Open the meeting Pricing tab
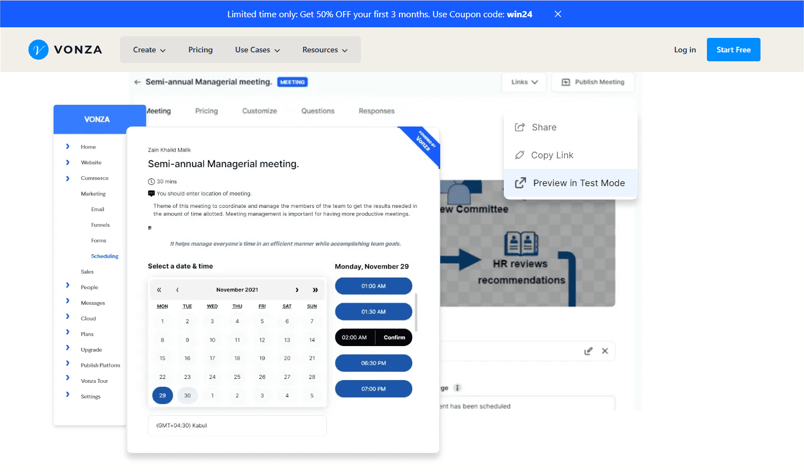 pyautogui.click(x=206, y=111)
